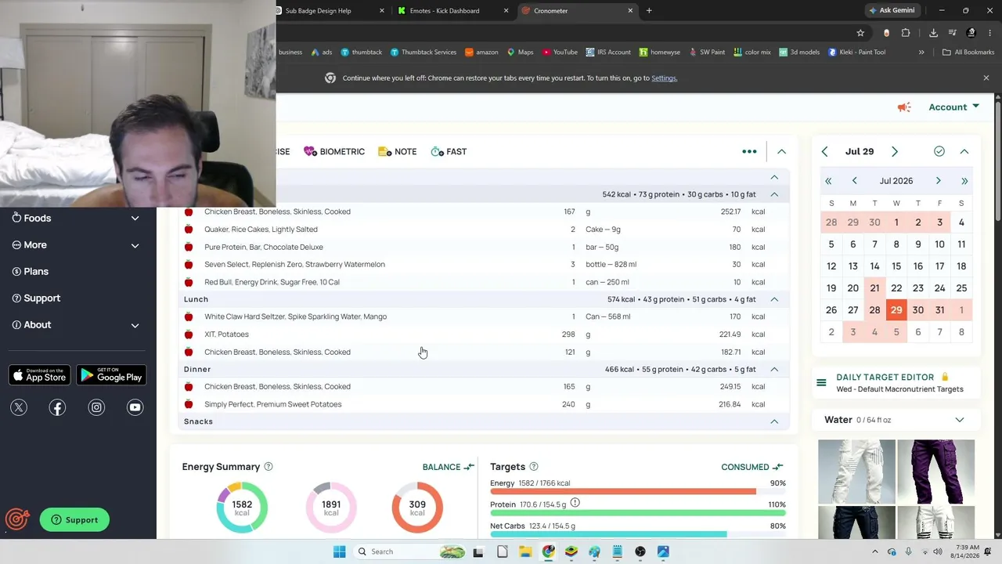
Task: Expand the Snacks meal group
Action: [774, 421]
